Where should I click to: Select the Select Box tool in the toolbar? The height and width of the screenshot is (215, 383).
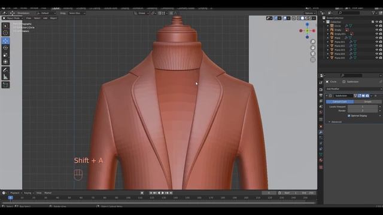(x=5, y=26)
